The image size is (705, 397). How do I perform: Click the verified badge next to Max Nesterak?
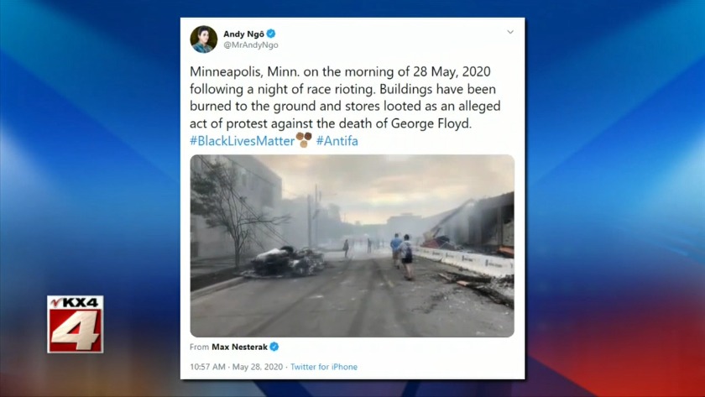tap(274, 347)
